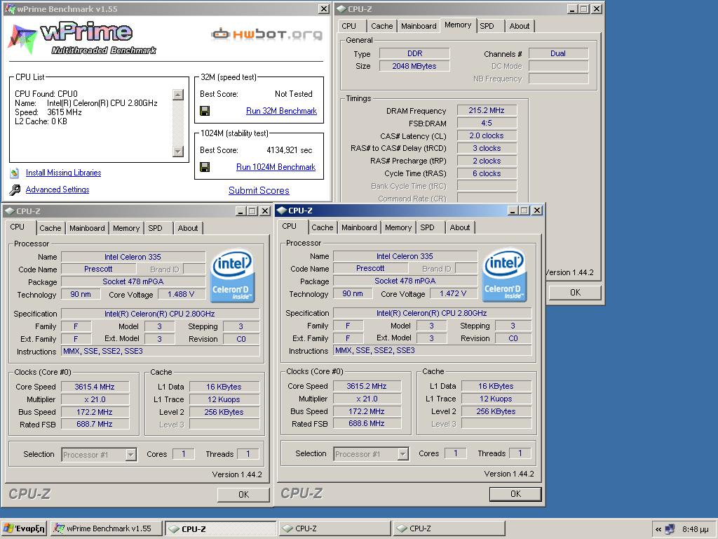
Task: Click title bar icon of top-right CPU-Z window
Action: [x=341, y=8]
